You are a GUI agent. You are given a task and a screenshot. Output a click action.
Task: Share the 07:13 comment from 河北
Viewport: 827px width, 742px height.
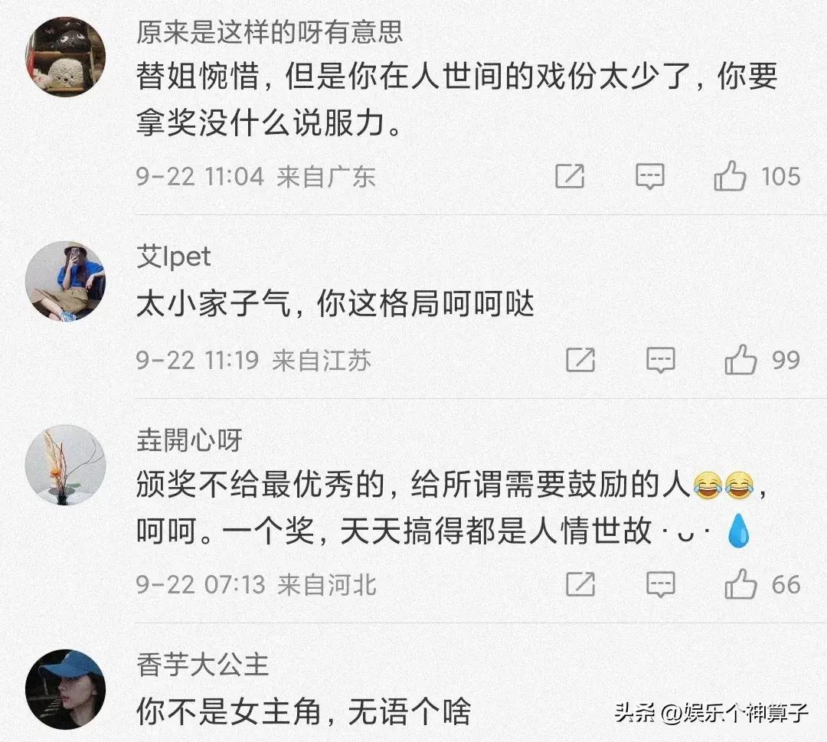pyautogui.click(x=580, y=584)
